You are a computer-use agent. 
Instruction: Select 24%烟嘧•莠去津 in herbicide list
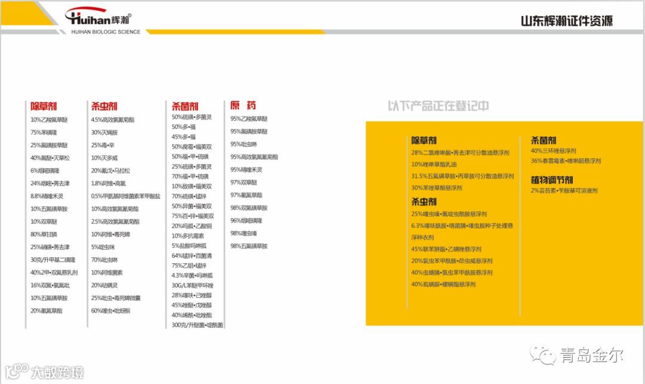50,183
